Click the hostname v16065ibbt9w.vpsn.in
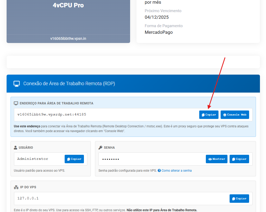 coord(68,38)
